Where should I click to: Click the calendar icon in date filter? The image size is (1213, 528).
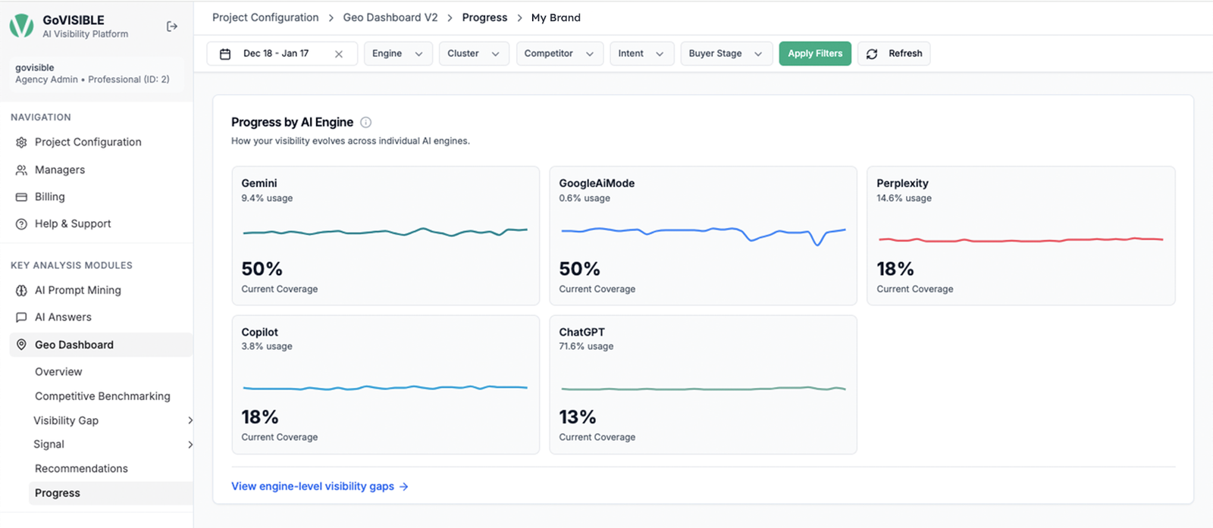(225, 54)
